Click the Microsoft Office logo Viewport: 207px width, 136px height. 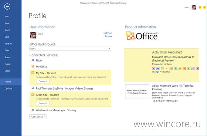tap(142, 35)
